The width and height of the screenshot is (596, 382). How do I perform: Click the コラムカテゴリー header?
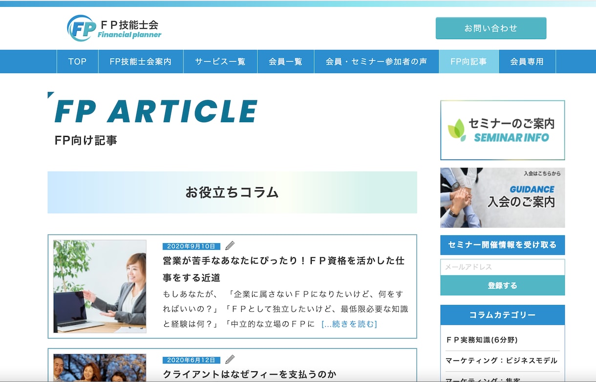click(502, 315)
